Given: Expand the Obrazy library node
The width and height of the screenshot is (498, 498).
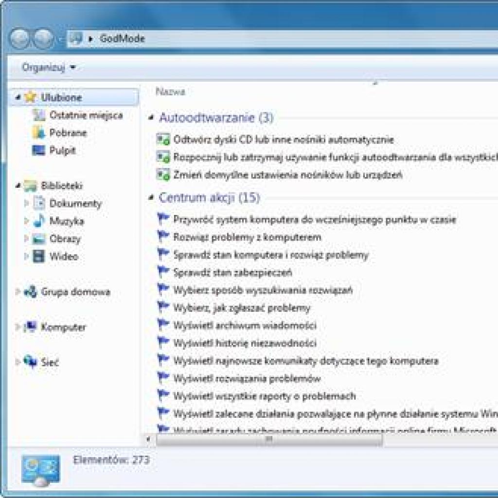Looking at the screenshot, I should click(x=26, y=238).
